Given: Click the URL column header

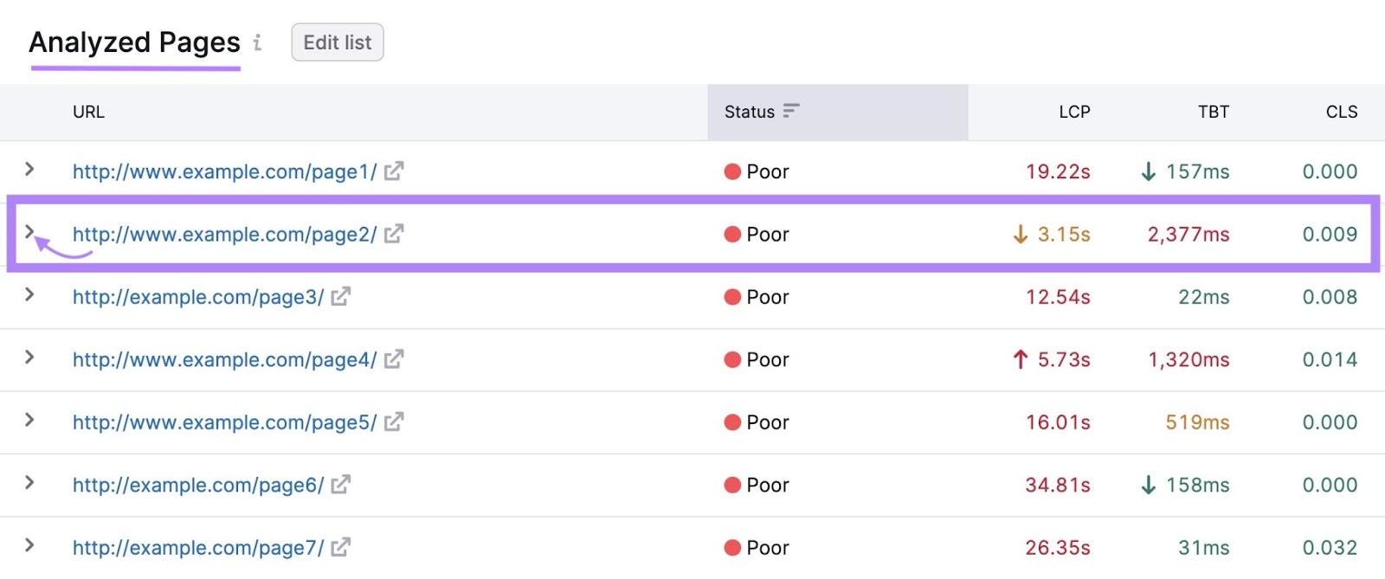Looking at the screenshot, I should (x=88, y=112).
